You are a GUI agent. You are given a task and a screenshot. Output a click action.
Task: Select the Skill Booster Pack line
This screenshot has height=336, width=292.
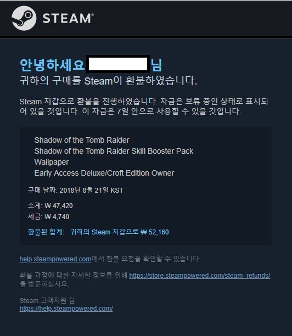click(x=114, y=151)
